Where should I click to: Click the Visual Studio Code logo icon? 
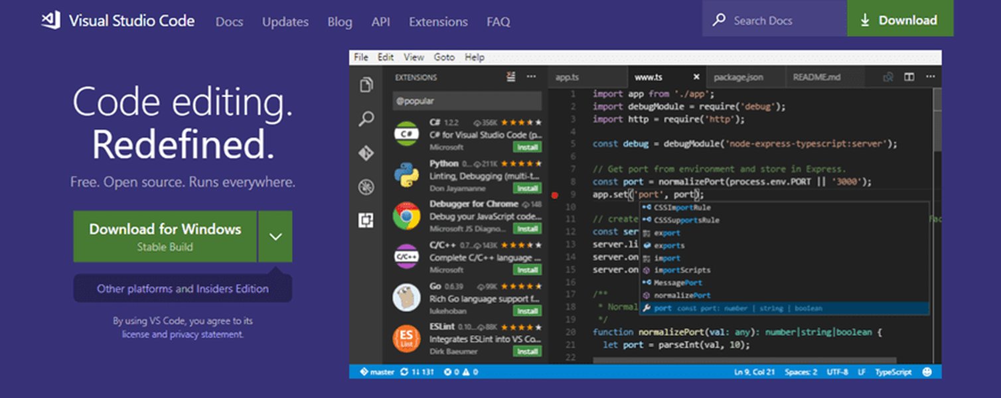tap(51, 21)
